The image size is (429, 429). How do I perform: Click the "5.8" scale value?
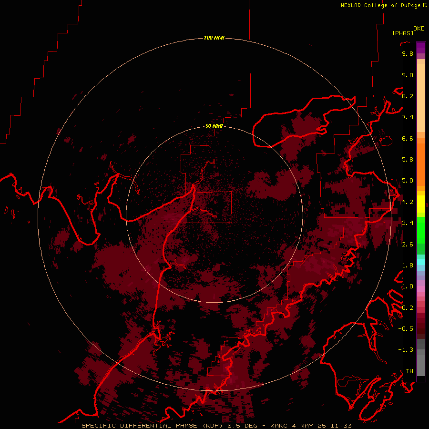pos(408,160)
